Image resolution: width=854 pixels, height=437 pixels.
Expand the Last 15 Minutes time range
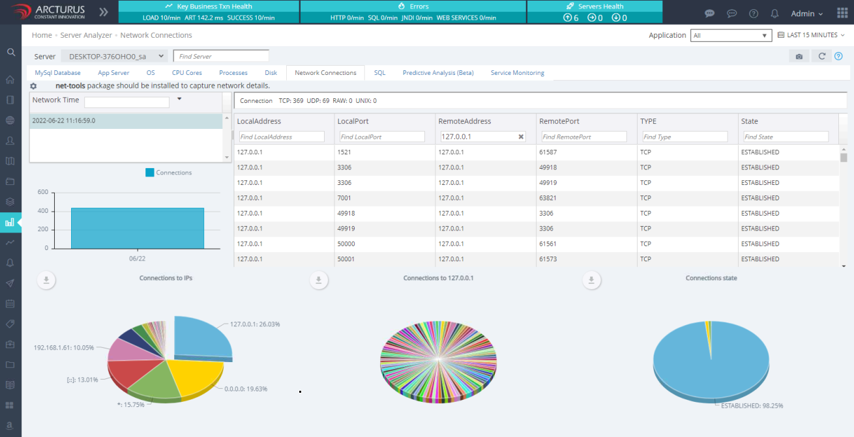click(812, 35)
